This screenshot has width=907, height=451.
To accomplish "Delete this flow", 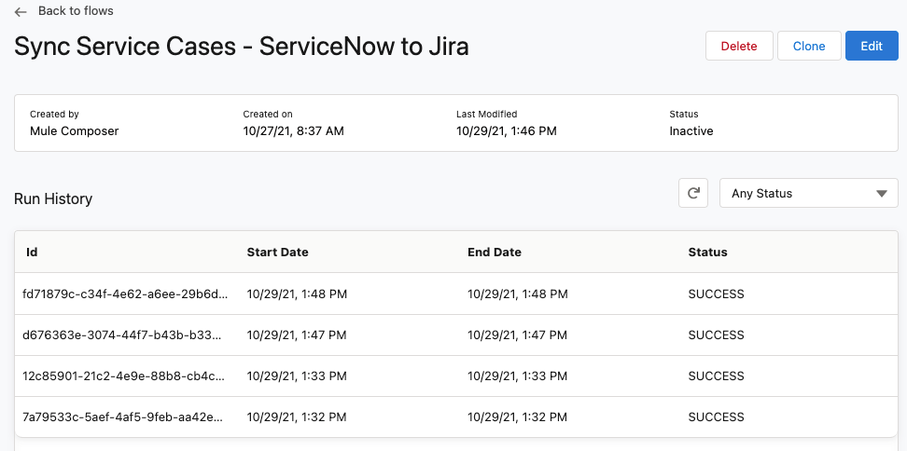I will coord(738,46).
